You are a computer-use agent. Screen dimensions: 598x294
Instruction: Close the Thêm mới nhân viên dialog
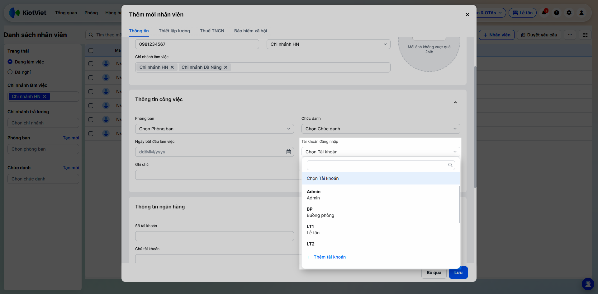(467, 15)
